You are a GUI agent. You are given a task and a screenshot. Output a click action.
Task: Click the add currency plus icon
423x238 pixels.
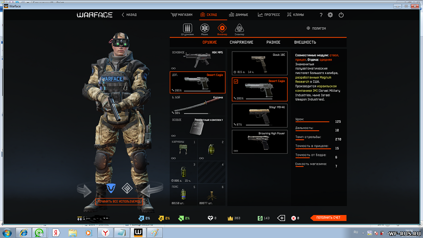[x=281, y=218]
